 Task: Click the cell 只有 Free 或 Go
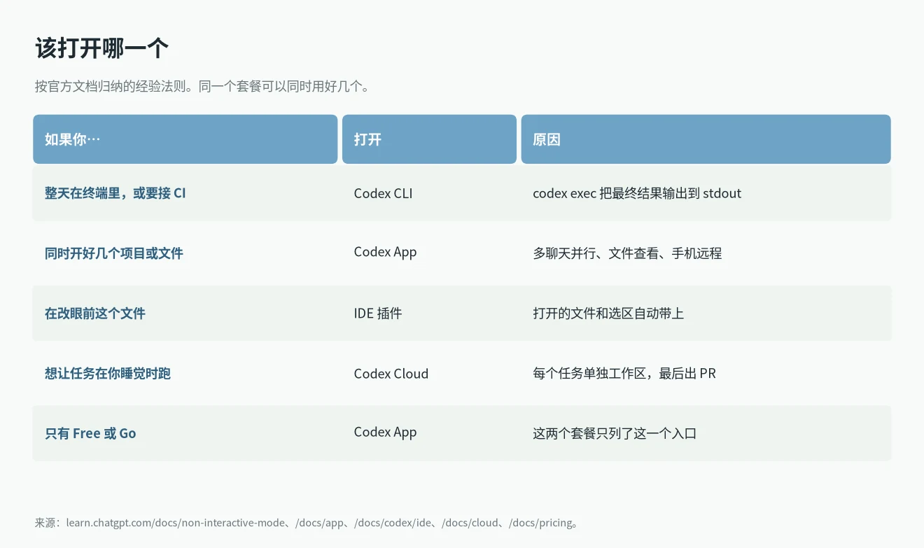coord(90,434)
